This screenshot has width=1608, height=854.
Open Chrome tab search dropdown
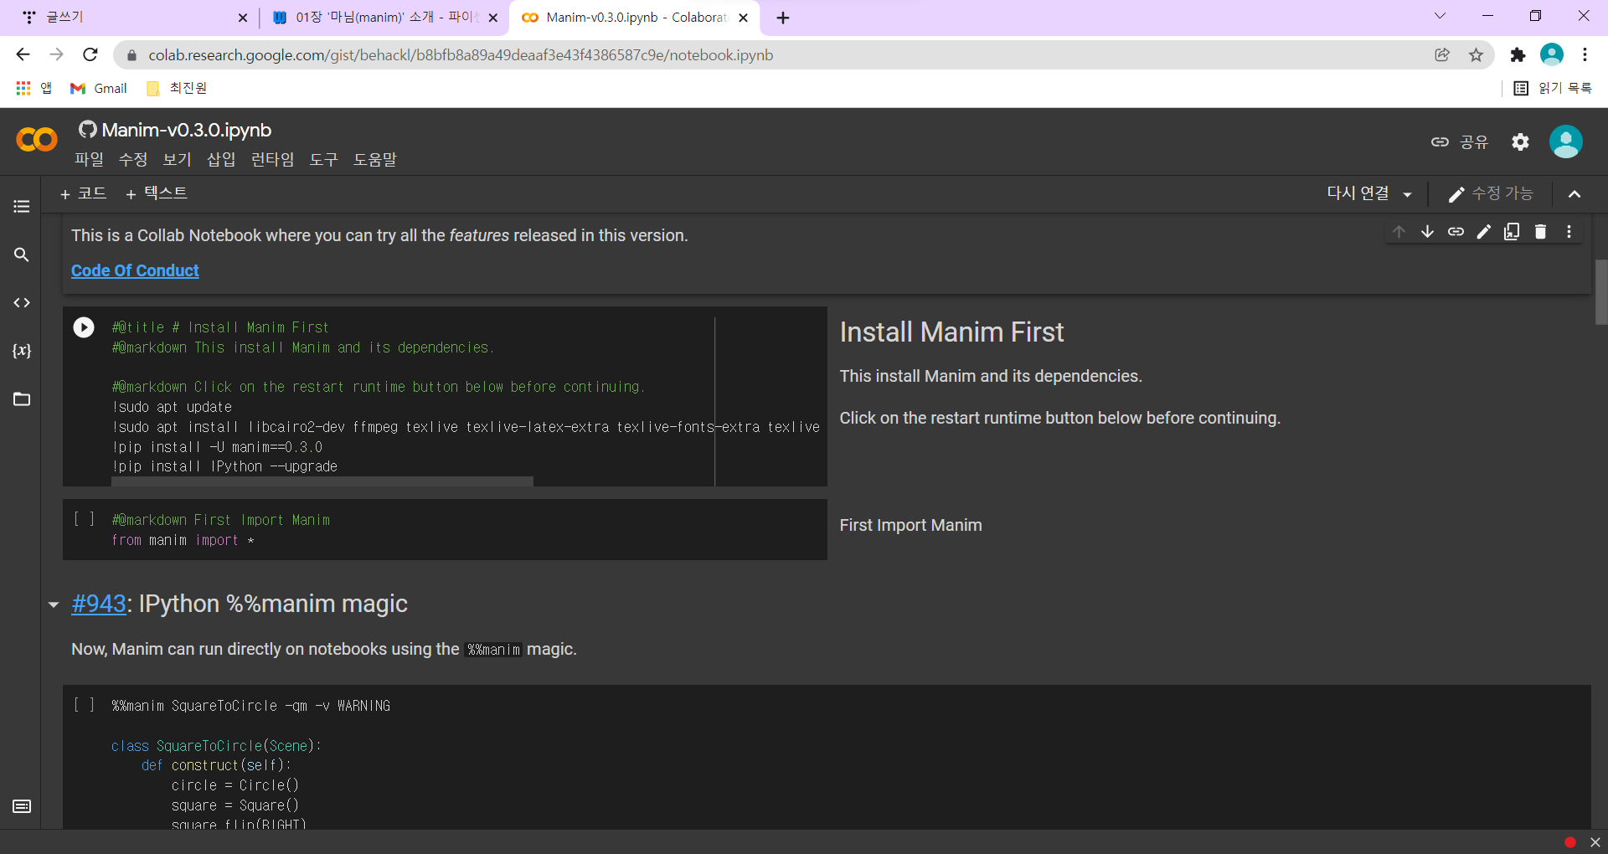[1440, 16]
